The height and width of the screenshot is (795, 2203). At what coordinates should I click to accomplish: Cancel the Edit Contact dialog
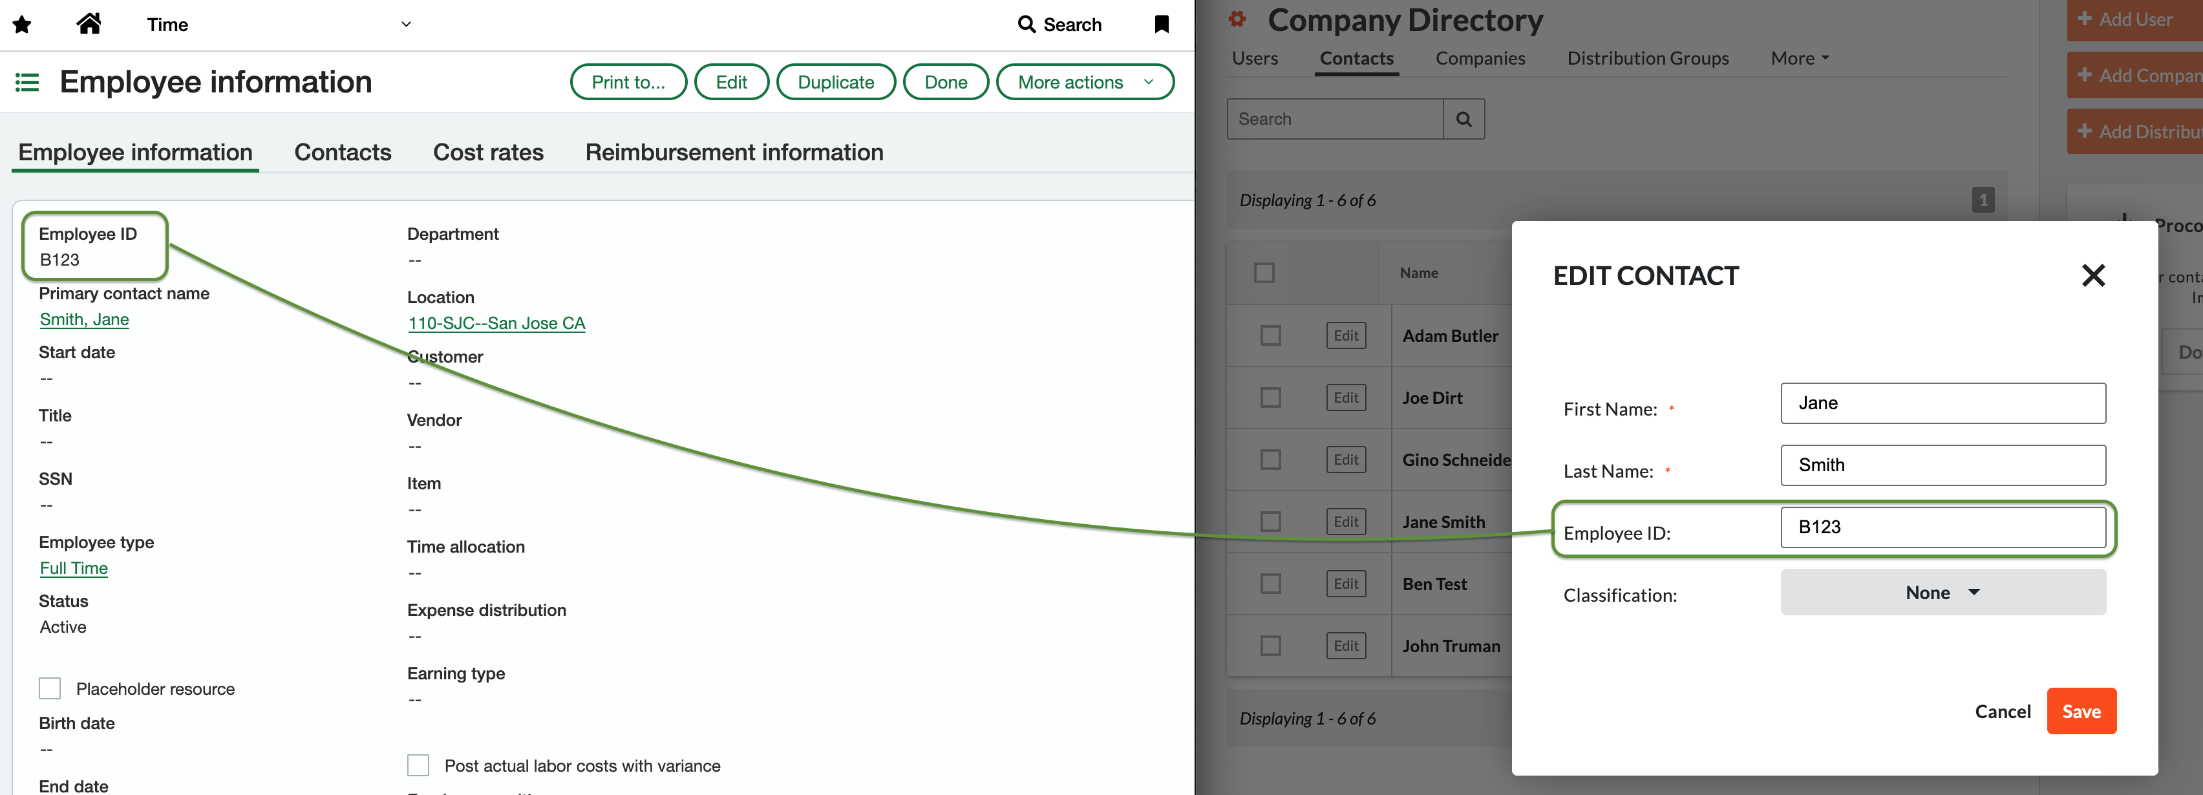(x=2002, y=711)
